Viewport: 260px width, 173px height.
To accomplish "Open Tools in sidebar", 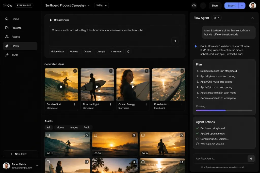I will click(x=20, y=55).
